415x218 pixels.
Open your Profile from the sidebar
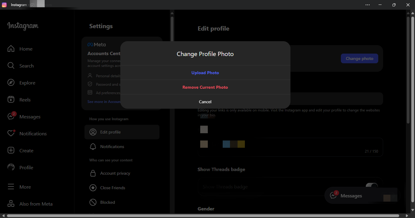pos(26,167)
